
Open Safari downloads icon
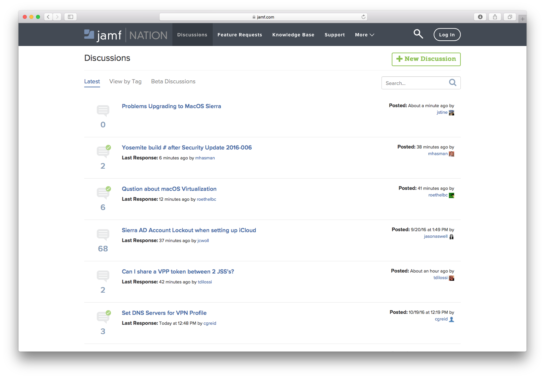[480, 17]
